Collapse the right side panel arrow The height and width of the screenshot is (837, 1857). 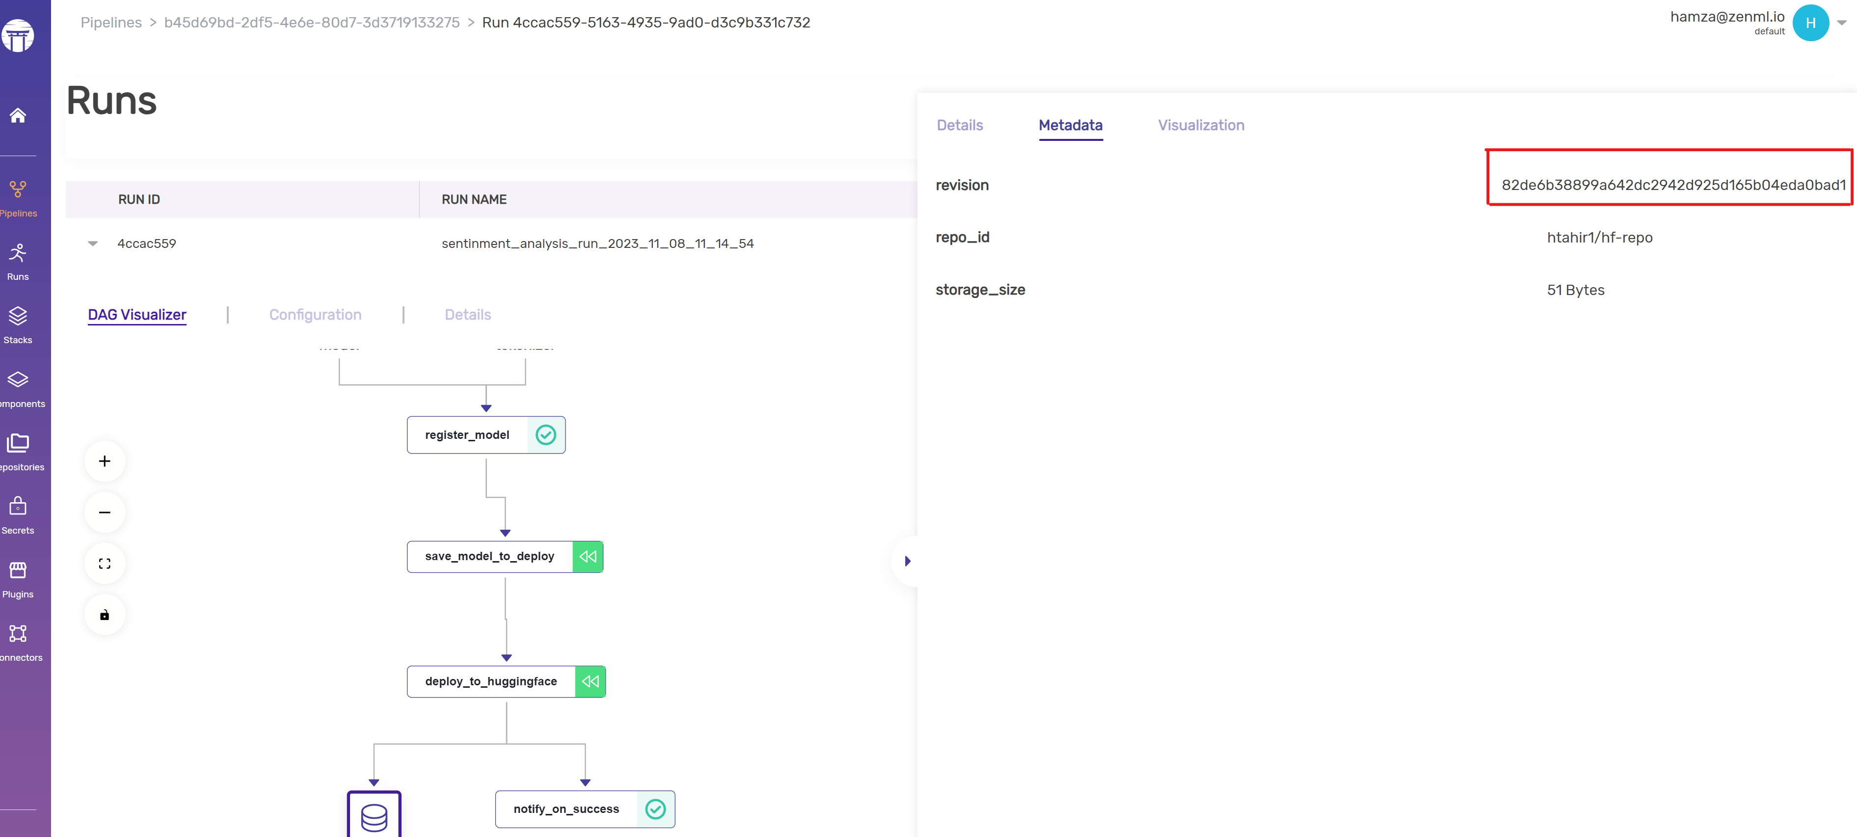908,561
